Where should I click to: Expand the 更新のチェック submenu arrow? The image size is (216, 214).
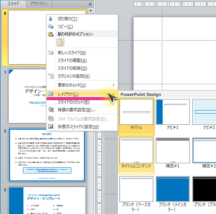[x=114, y=85]
